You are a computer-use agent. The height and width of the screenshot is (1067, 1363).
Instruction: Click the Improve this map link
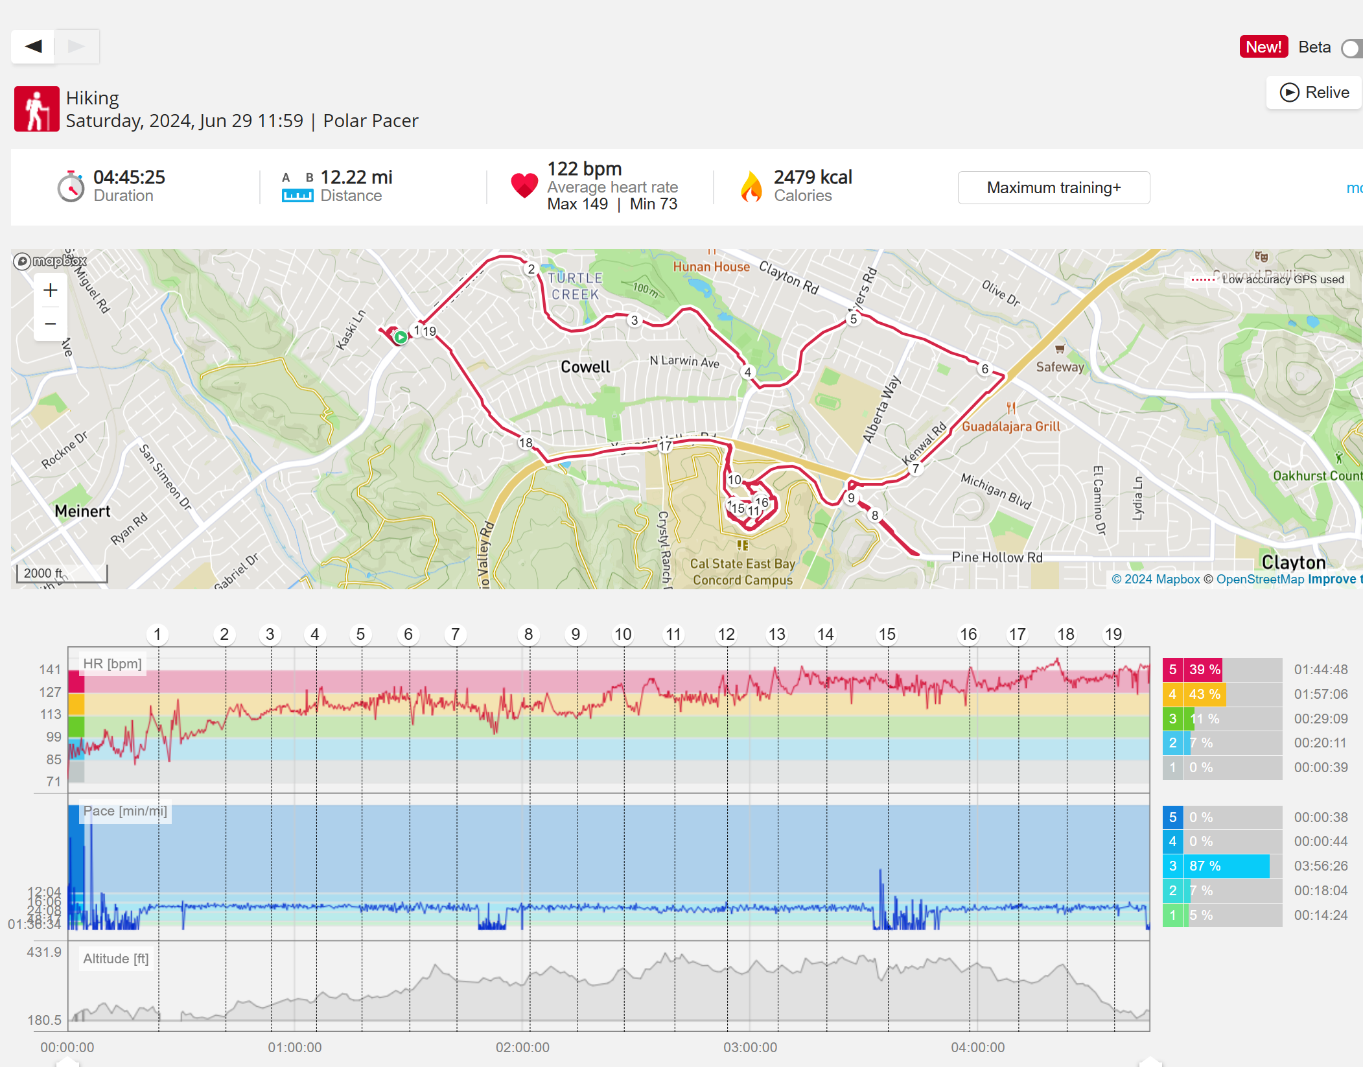point(1334,580)
